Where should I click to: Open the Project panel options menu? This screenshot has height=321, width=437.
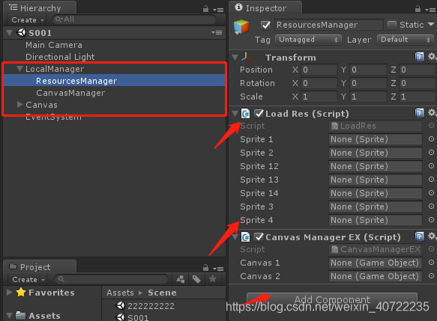click(219, 269)
